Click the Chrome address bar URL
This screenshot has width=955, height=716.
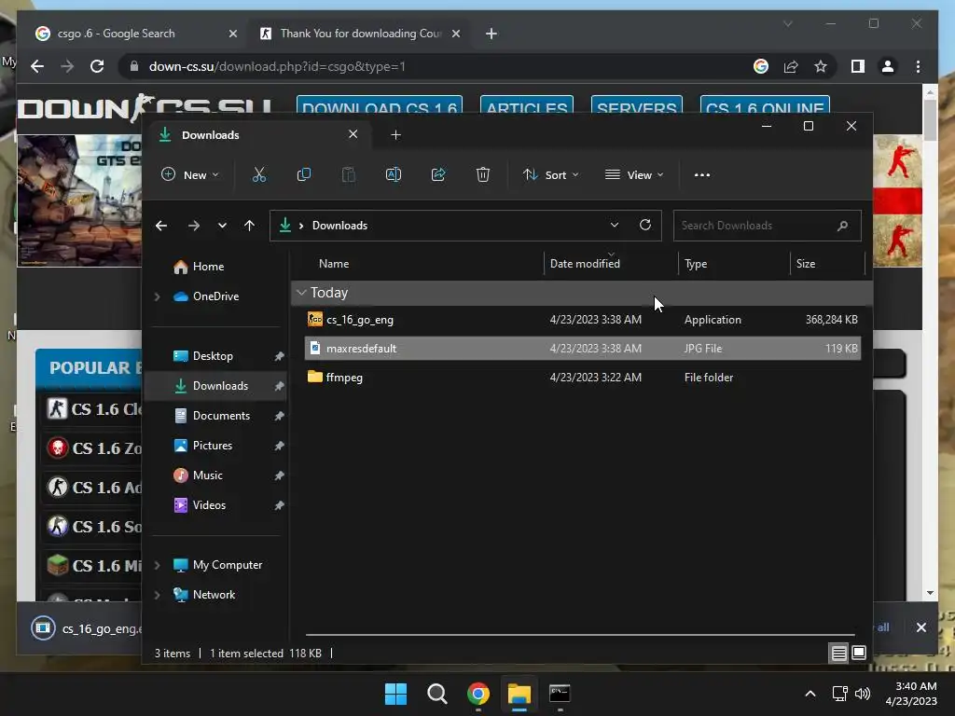point(277,66)
